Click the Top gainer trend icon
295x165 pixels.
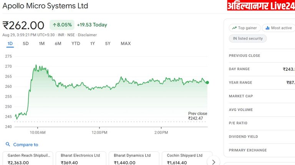[234, 28]
